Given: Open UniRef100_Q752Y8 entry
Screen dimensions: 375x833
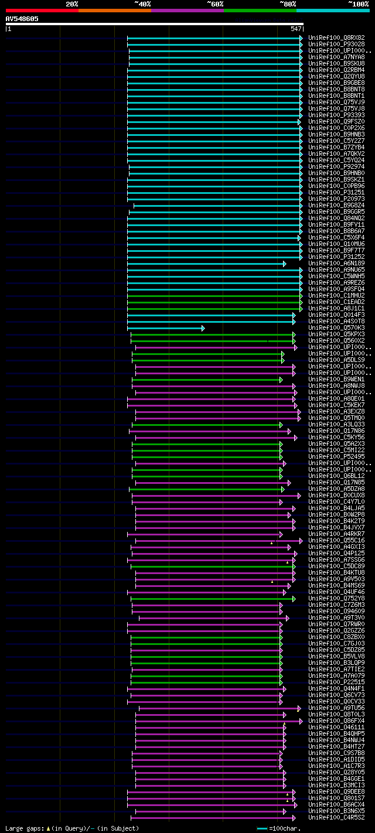Looking at the screenshot, I should 336,598.
